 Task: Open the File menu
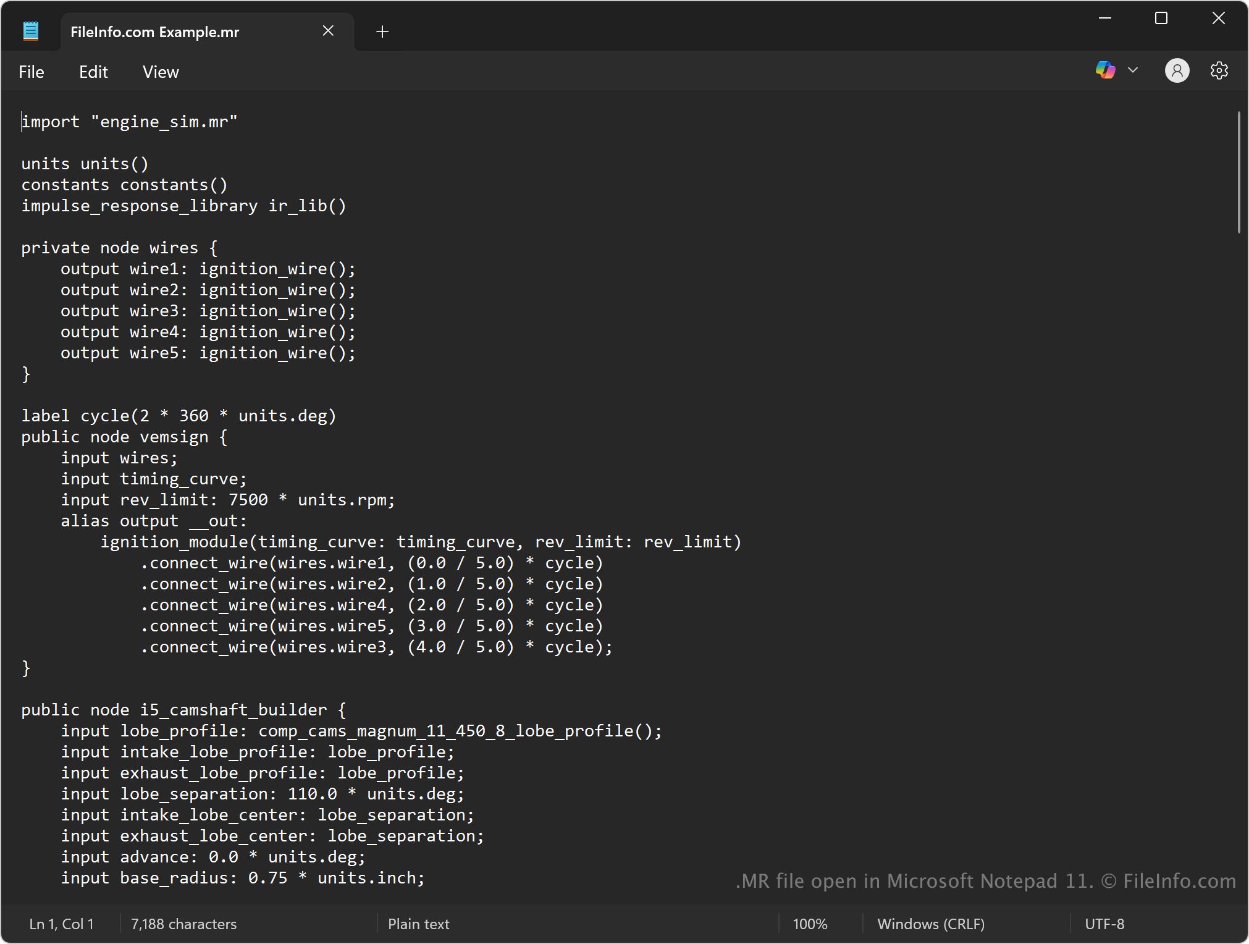click(x=32, y=72)
